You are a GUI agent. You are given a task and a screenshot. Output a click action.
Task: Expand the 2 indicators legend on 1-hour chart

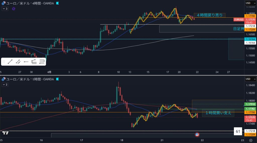[5, 85]
